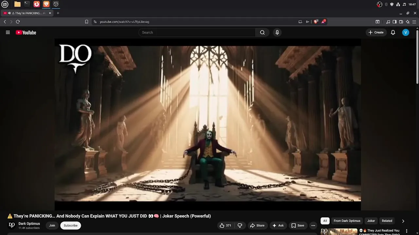This screenshot has height=235, width=419.
Task: Click the tab search icon in toolbar
Action: 377,22
